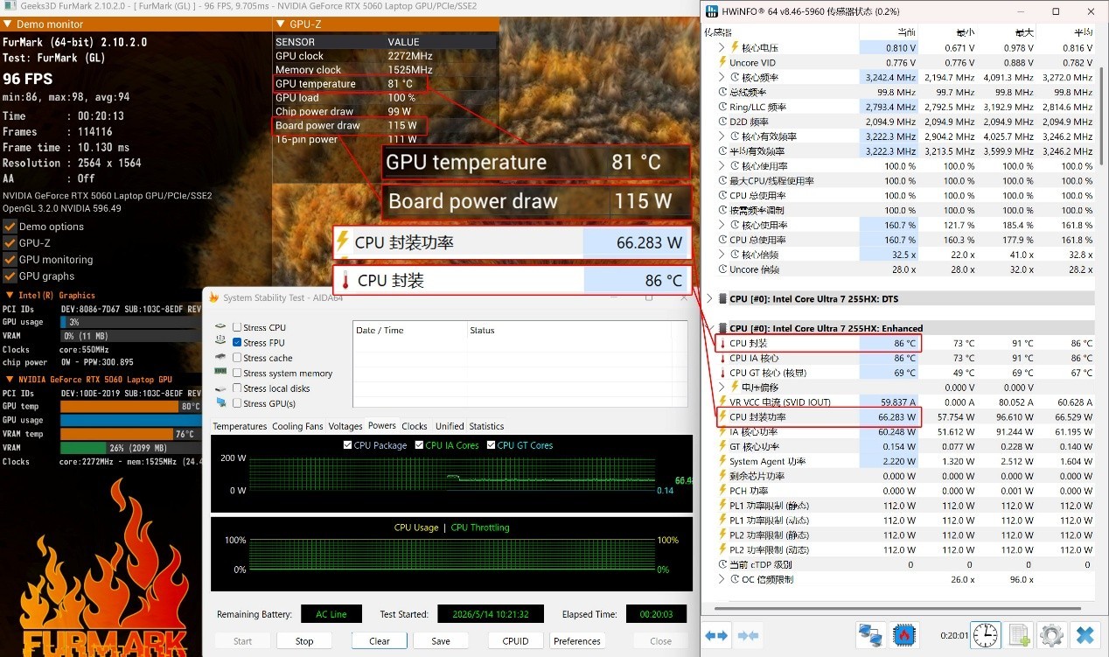
Task: Click the thermometer icon on CPU 封装 row
Action: 722,343
